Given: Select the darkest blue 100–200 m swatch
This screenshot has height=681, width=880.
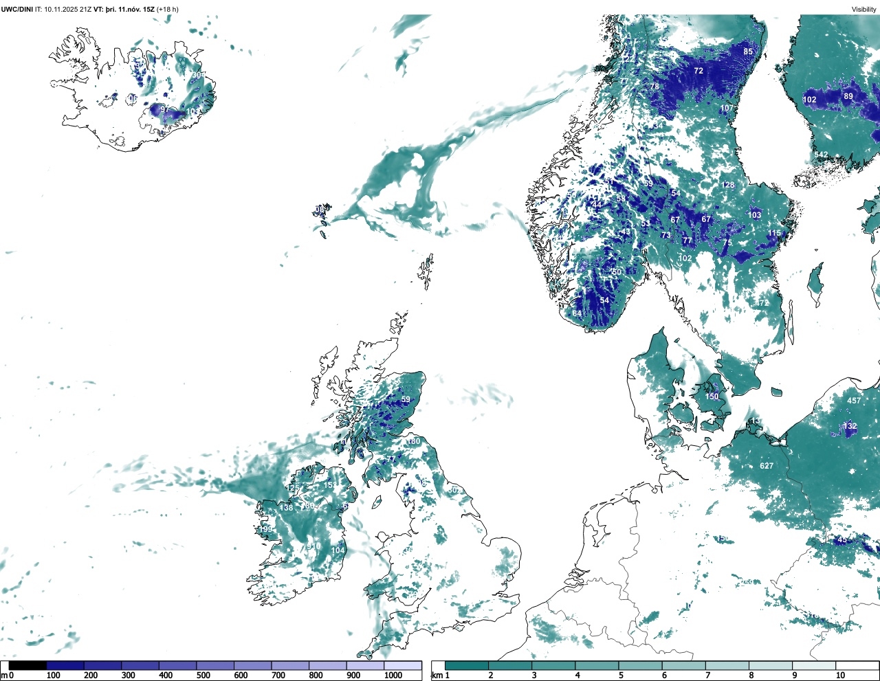Looking at the screenshot, I should coord(65,665).
